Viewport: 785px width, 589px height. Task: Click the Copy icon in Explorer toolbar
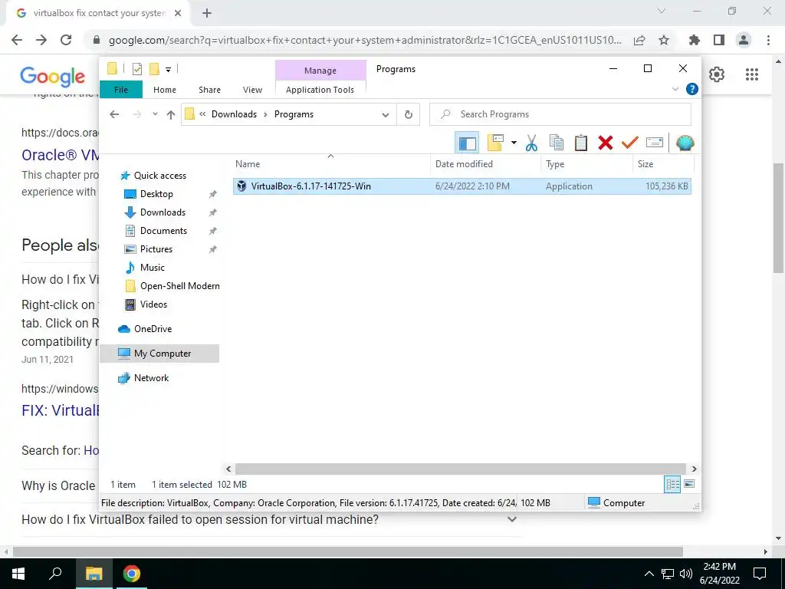pos(557,143)
